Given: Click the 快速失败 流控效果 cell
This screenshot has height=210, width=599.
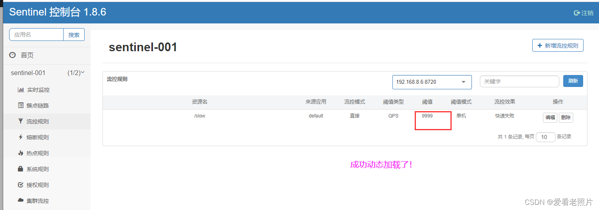Looking at the screenshot, I should click(504, 116).
